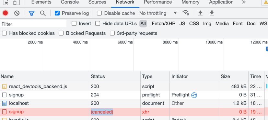Click the 6000 ms timeline overview marker
The width and height of the screenshot is (268, 120).
[125, 42]
